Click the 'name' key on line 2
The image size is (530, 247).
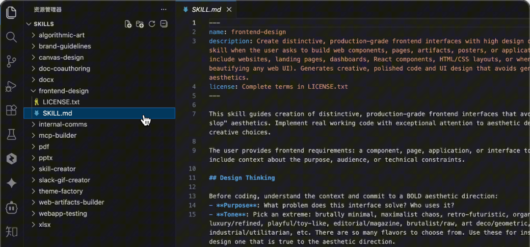pos(216,32)
